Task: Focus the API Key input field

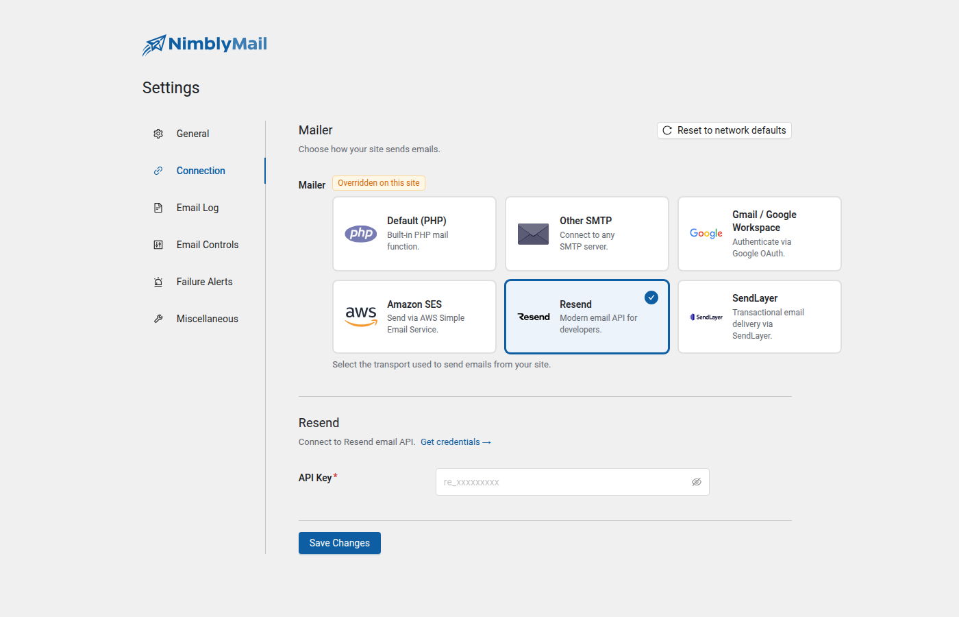Action: pyautogui.click(x=573, y=482)
